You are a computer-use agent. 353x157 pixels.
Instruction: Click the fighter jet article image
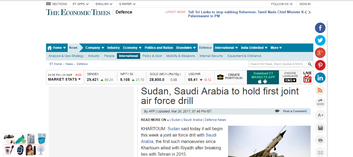pyautogui.click(x=269, y=141)
